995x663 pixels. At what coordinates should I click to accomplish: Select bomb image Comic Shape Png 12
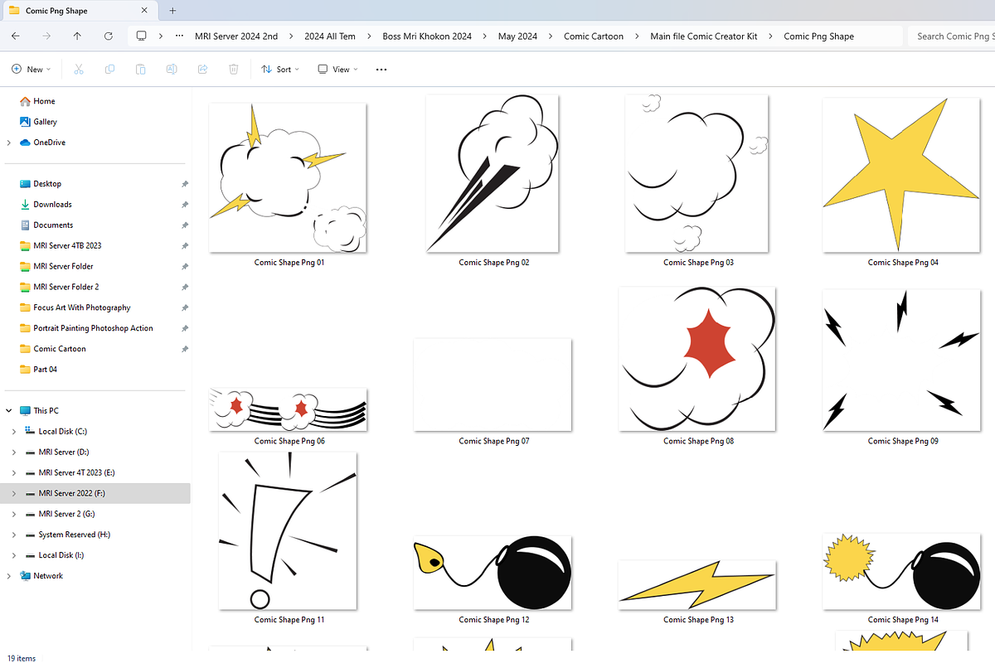(x=493, y=572)
